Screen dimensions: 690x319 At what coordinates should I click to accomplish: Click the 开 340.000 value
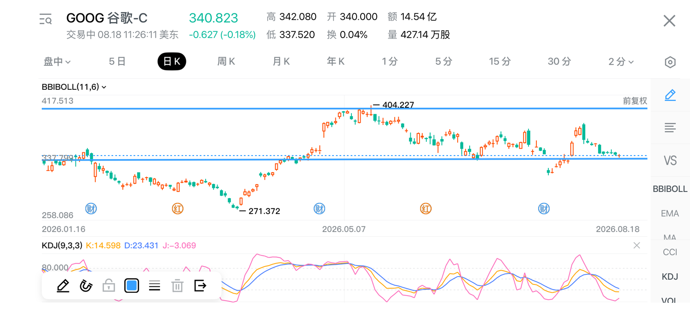352,17
